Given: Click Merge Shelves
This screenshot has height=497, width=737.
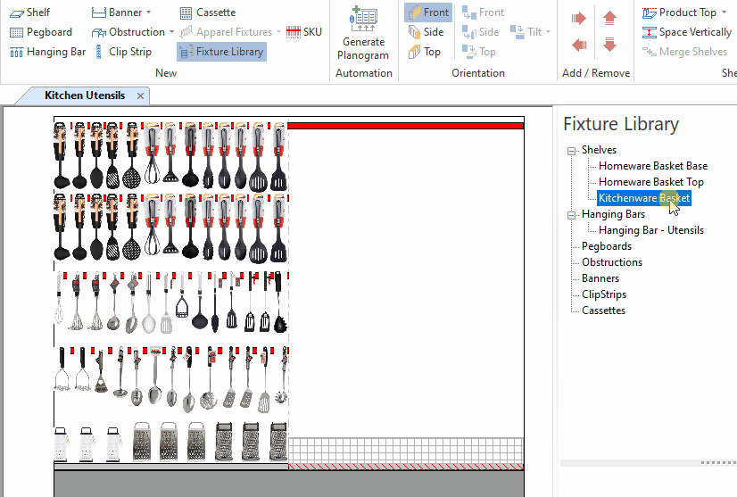Looking at the screenshot, I should tap(685, 52).
